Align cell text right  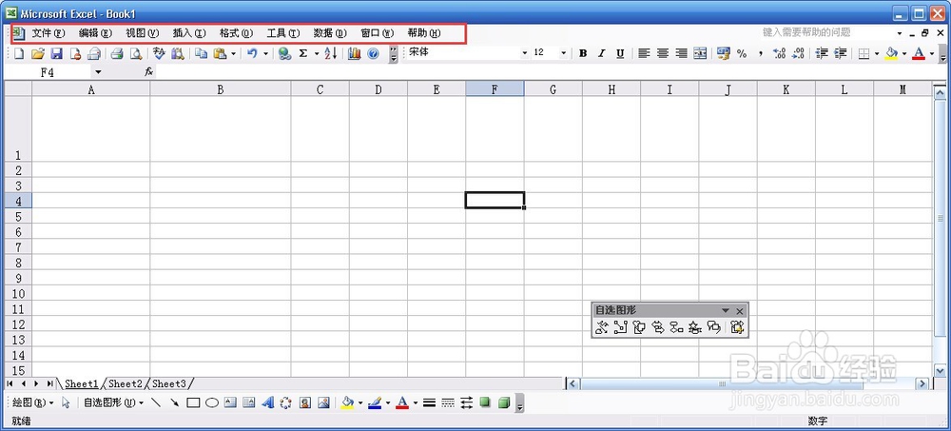(x=682, y=54)
